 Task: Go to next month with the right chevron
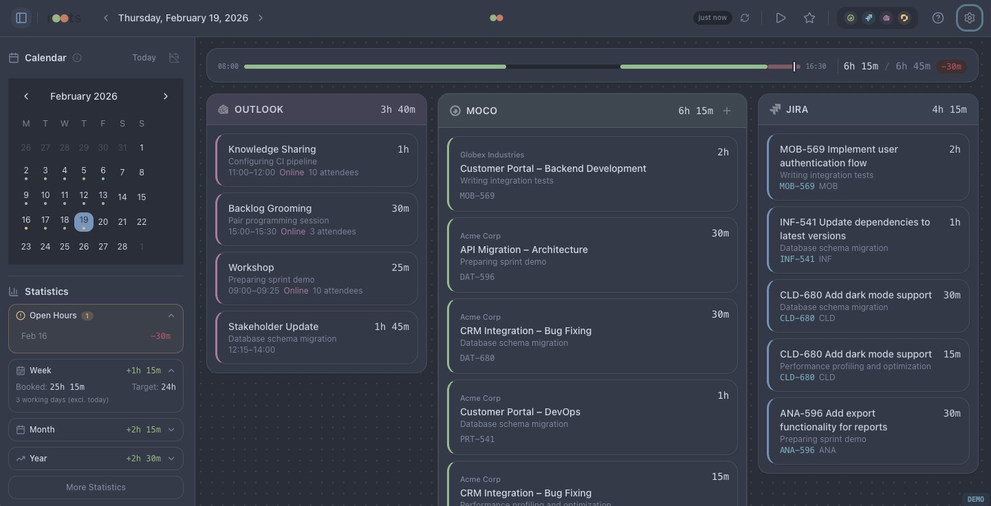[166, 96]
